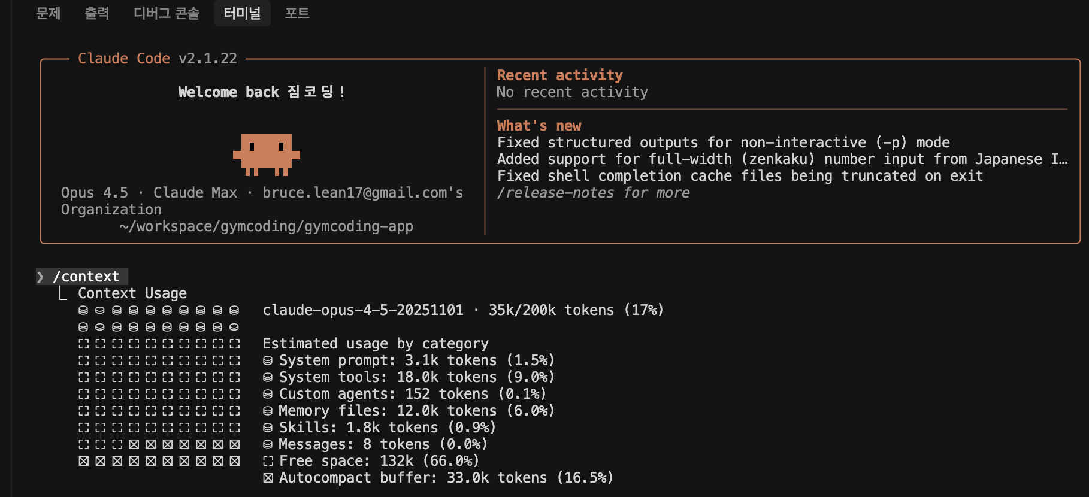
Task: Click the Recent activity heading
Action: pos(559,75)
